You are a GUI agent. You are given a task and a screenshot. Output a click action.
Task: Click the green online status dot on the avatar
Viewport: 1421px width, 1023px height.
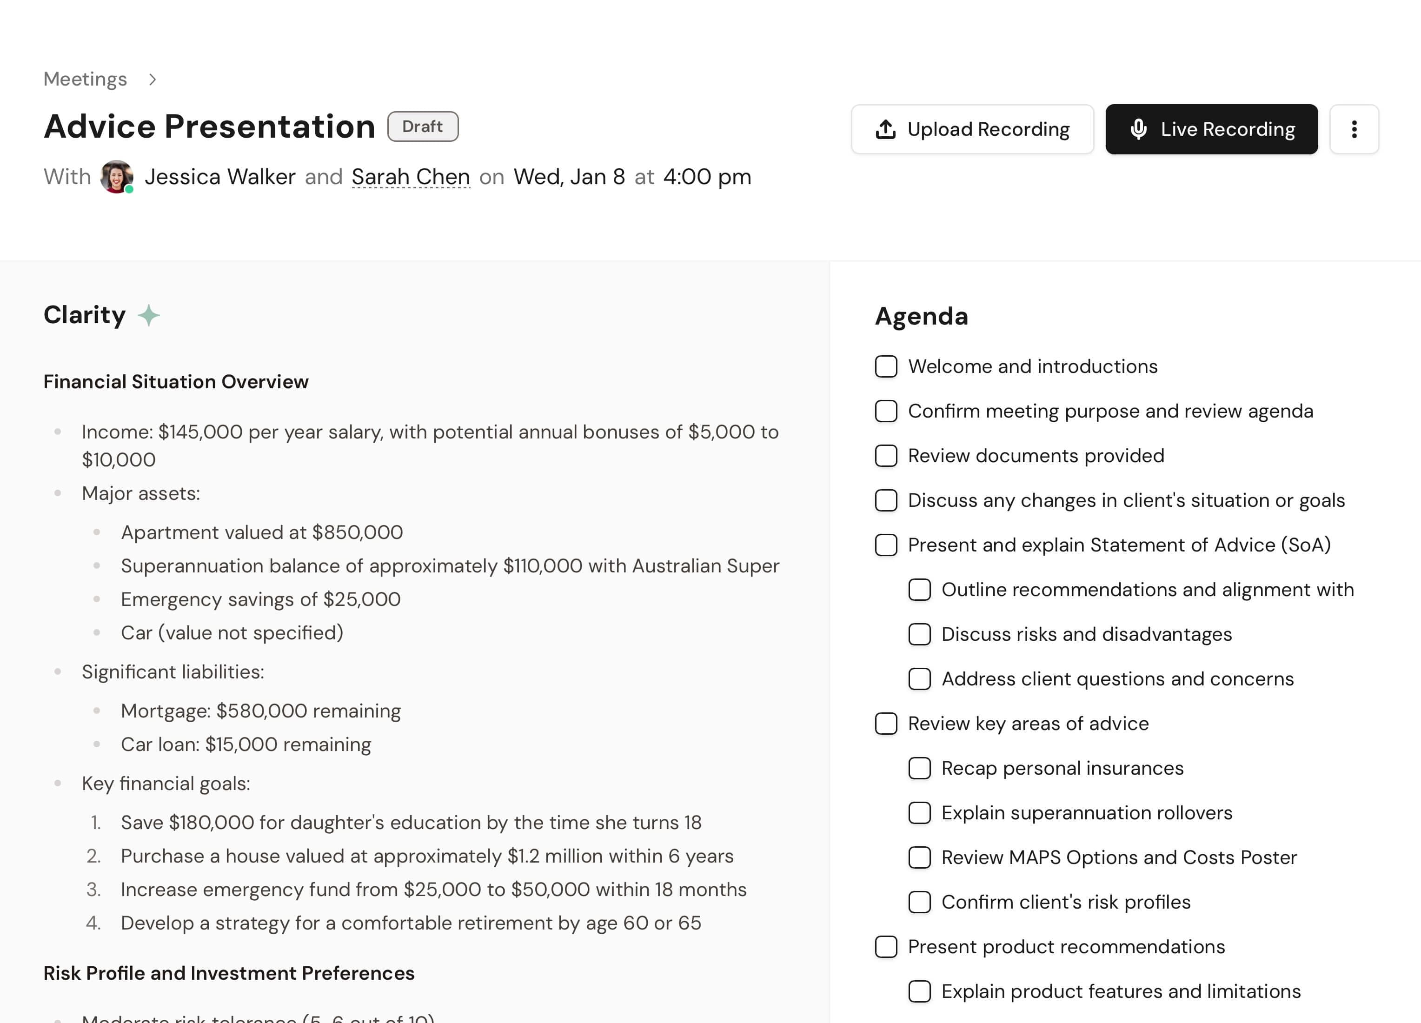(129, 189)
